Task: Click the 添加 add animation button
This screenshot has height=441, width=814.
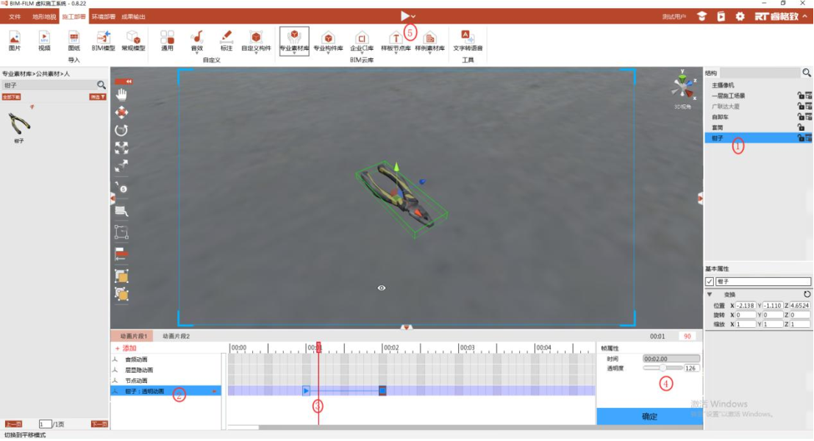Action: [x=126, y=348]
